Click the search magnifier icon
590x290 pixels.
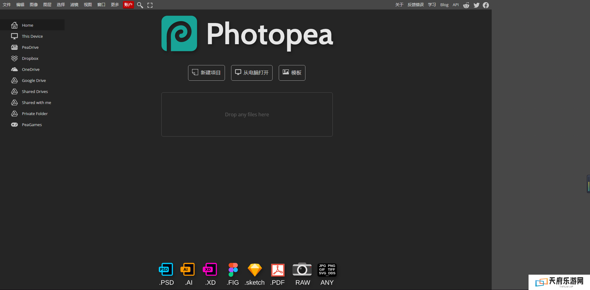[140, 5]
